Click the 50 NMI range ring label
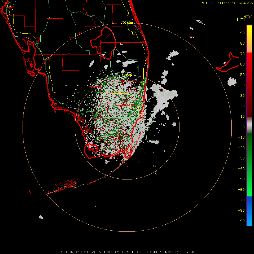254x254 pixels. click(127, 75)
